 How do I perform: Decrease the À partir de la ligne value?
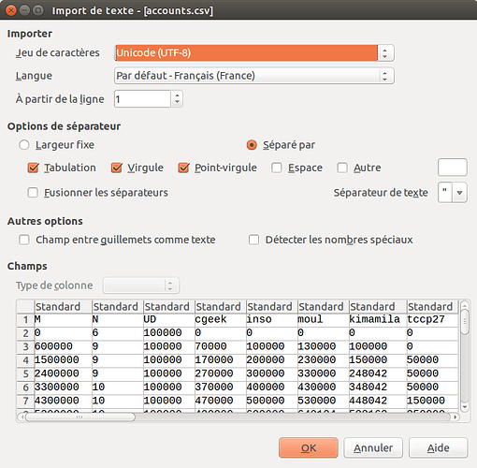pyautogui.click(x=177, y=103)
